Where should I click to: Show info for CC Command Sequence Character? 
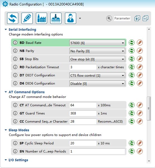pyautogui.click(x=15, y=121)
